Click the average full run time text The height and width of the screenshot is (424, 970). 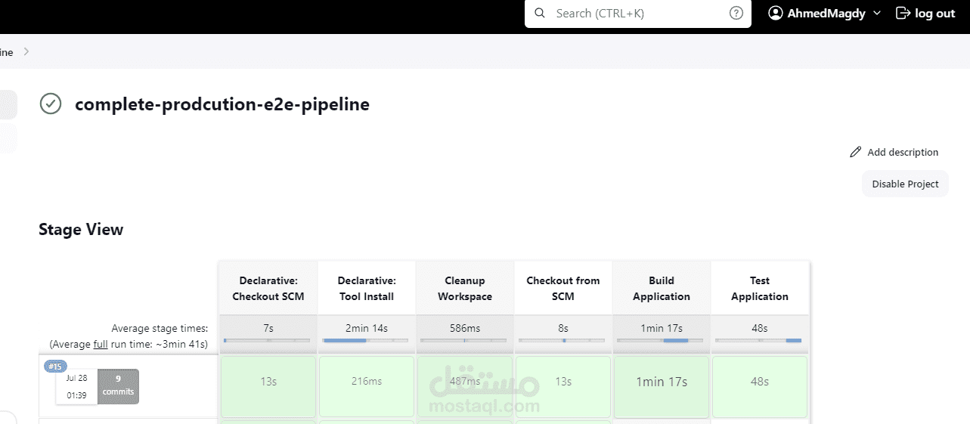[129, 344]
